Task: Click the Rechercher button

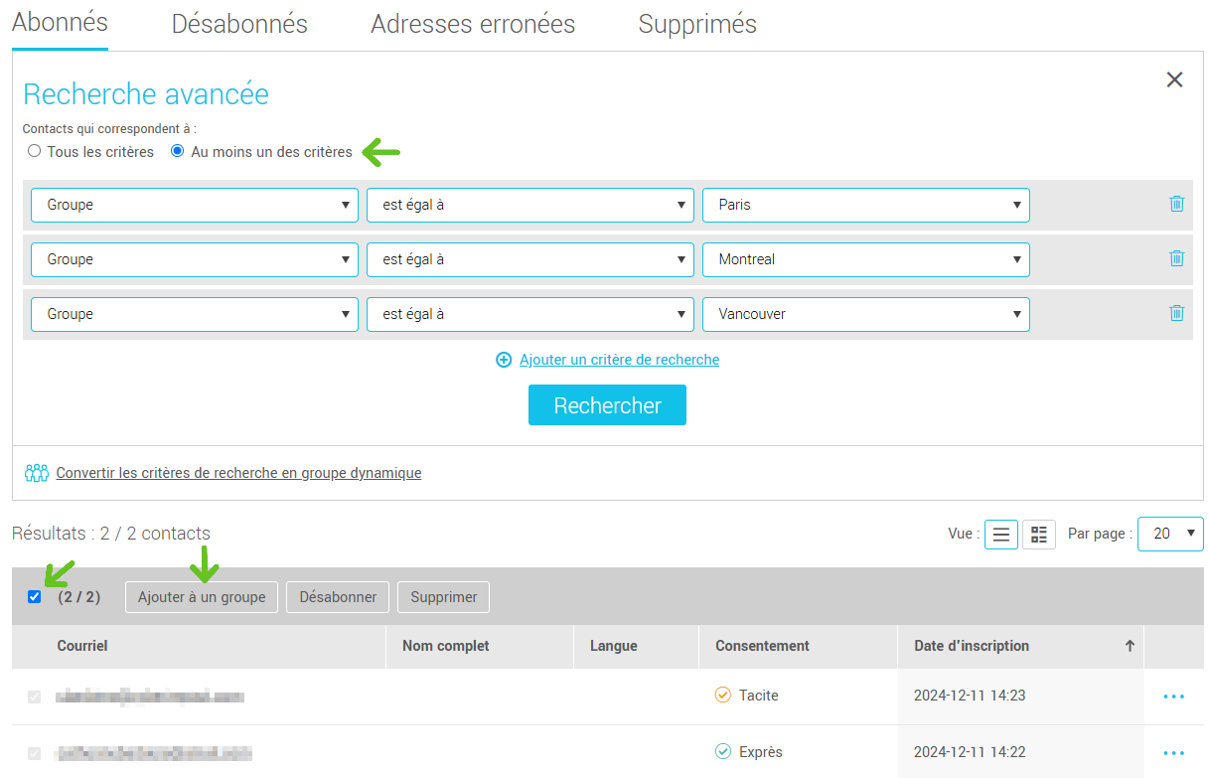Action: tap(607, 404)
